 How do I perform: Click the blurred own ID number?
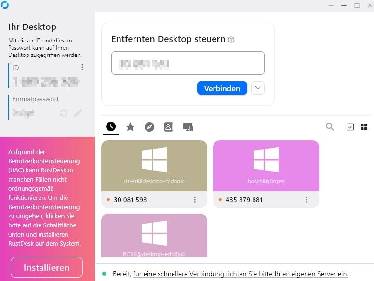[46, 82]
